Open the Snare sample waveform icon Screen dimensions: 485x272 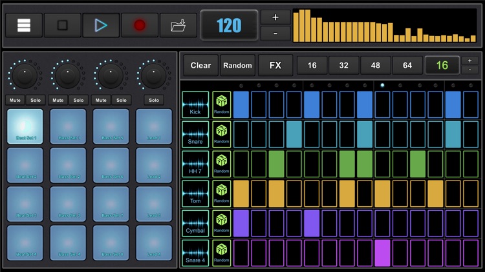[x=195, y=134]
